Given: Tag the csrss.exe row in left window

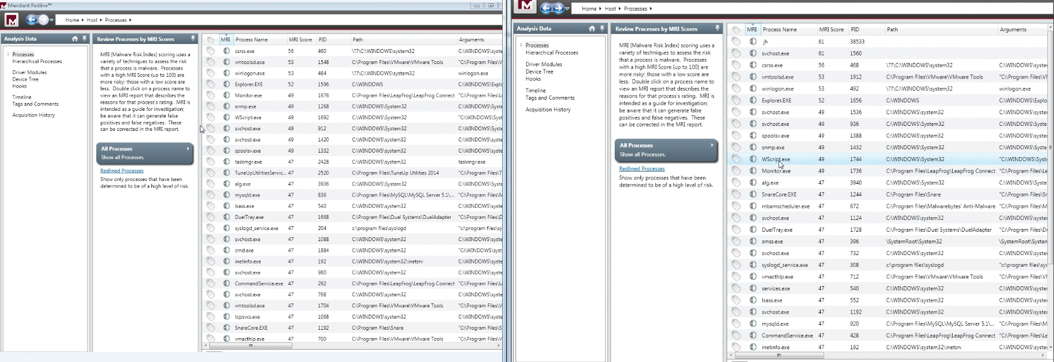Looking at the screenshot, I should (x=210, y=51).
